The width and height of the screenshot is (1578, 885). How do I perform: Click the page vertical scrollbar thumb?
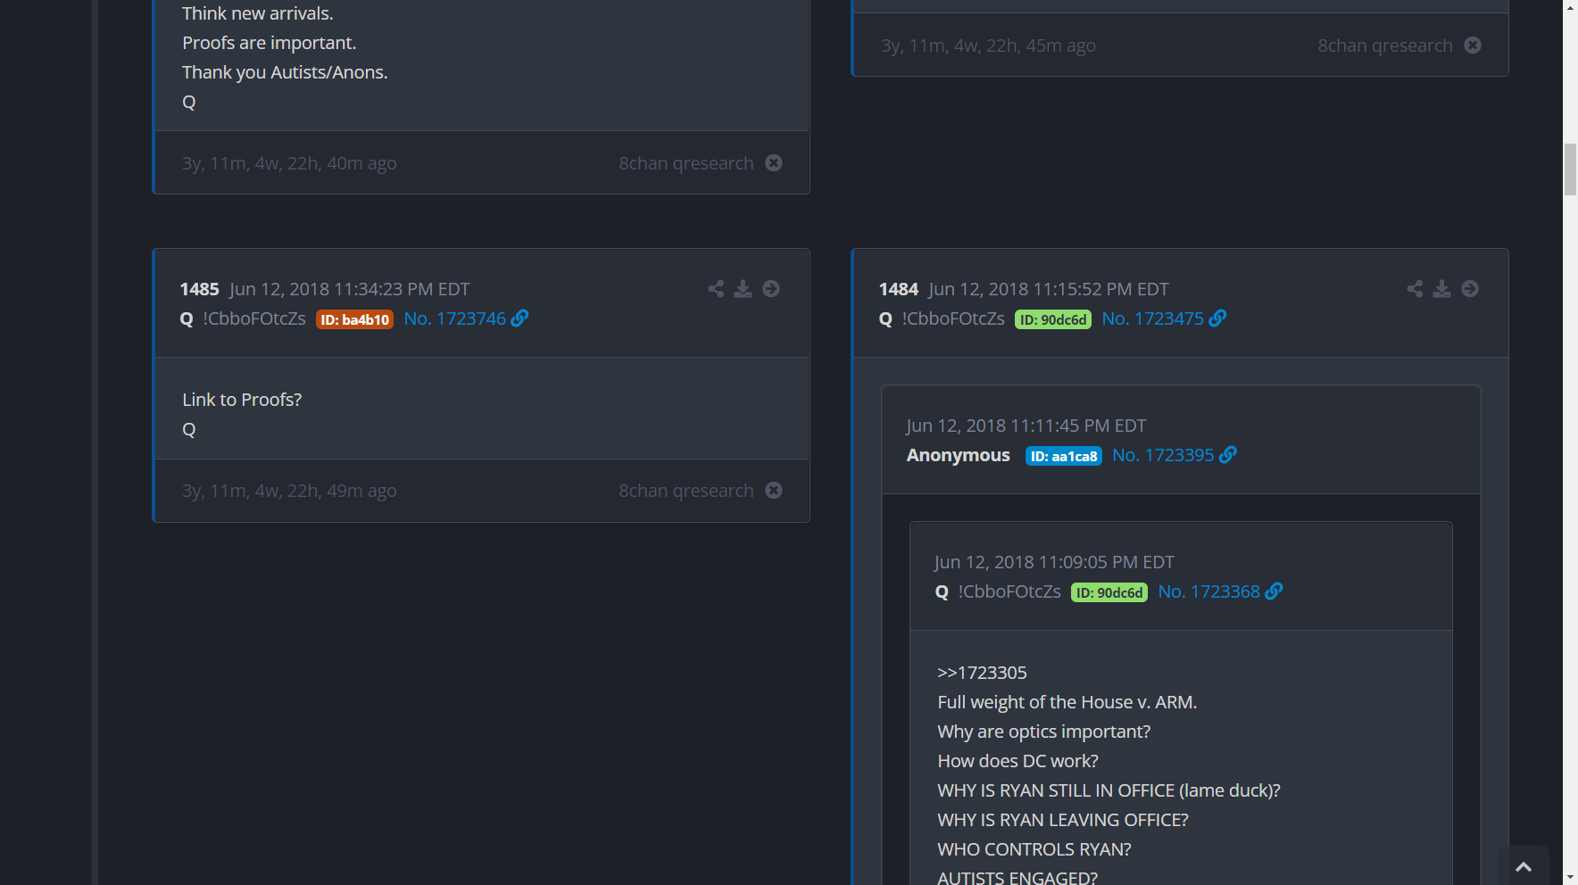pos(1570,169)
